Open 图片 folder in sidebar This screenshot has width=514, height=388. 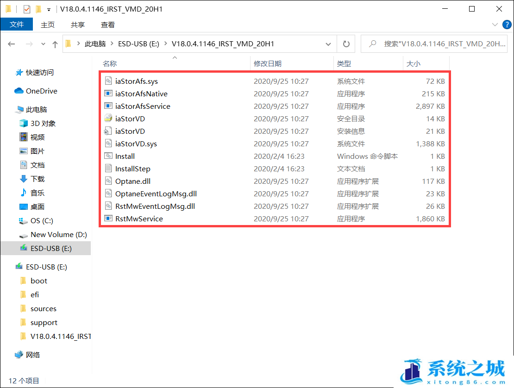32,151
